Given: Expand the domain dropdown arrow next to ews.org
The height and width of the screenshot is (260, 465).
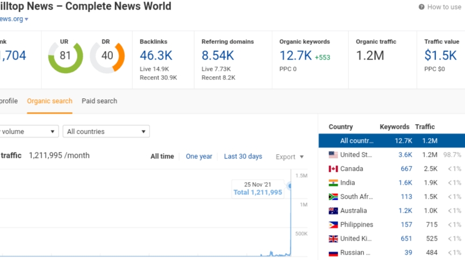Looking at the screenshot, I should tap(26, 19).
